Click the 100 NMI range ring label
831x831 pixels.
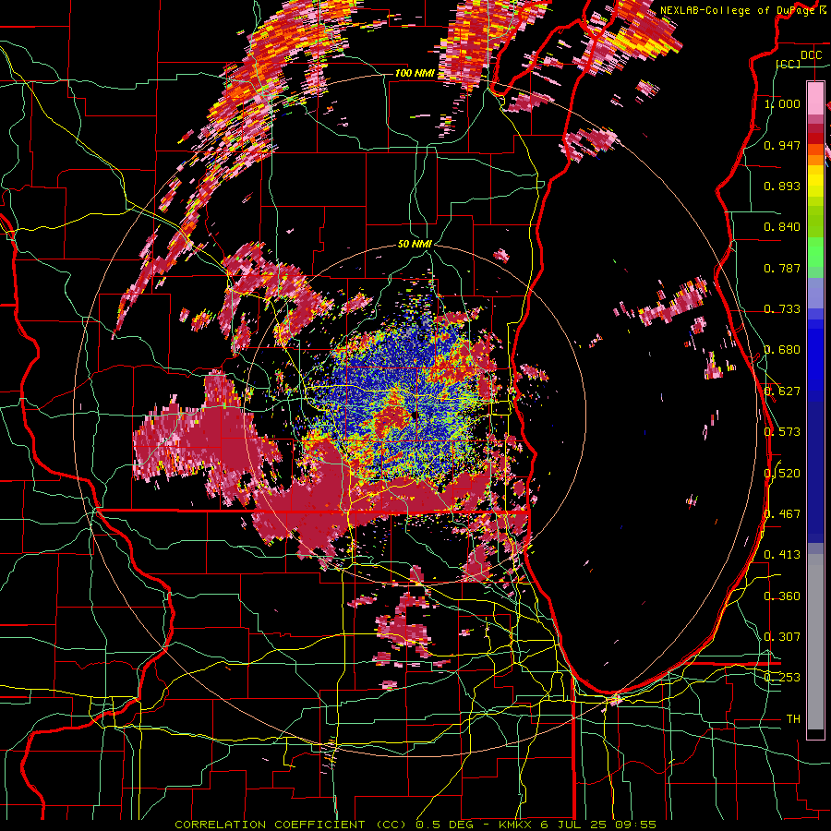pyautogui.click(x=415, y=73)
